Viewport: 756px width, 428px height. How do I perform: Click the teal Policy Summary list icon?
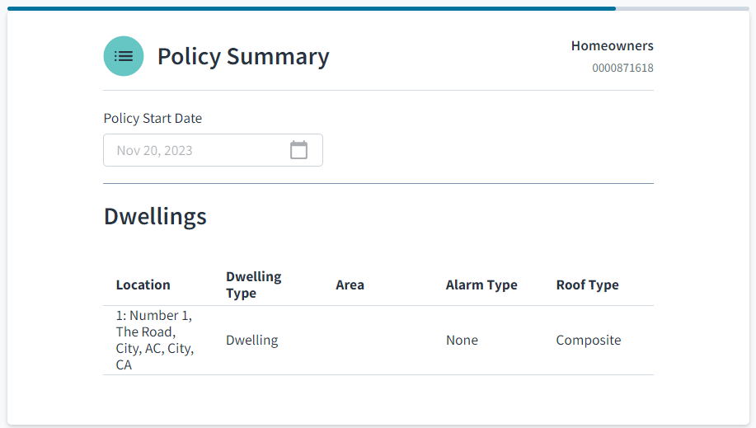(x=124, y=56)
